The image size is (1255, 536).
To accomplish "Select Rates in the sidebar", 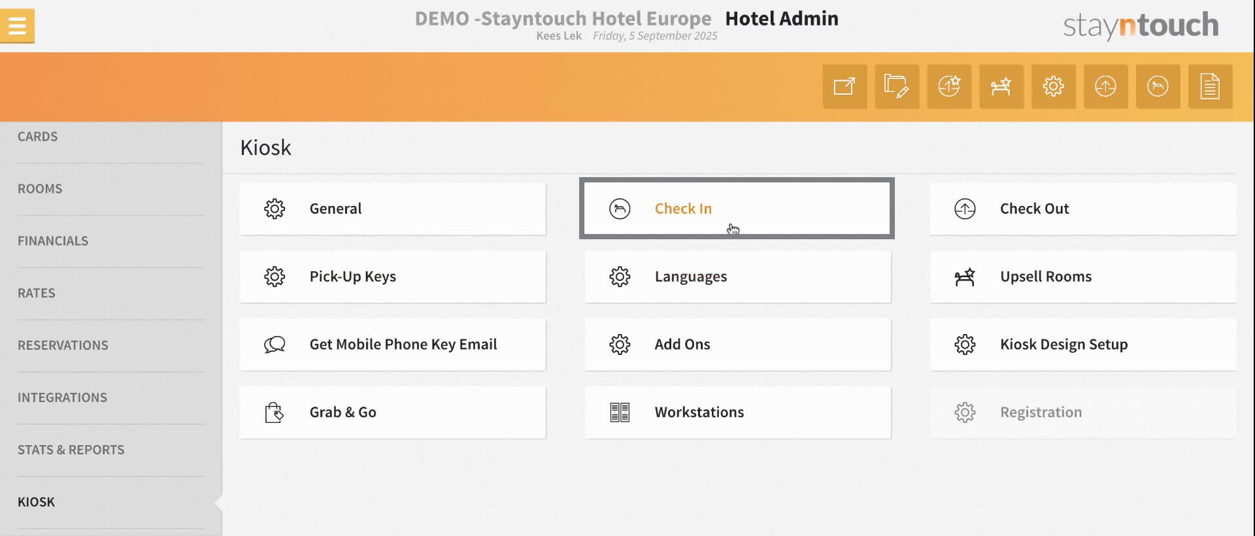I will click(37, 293).
